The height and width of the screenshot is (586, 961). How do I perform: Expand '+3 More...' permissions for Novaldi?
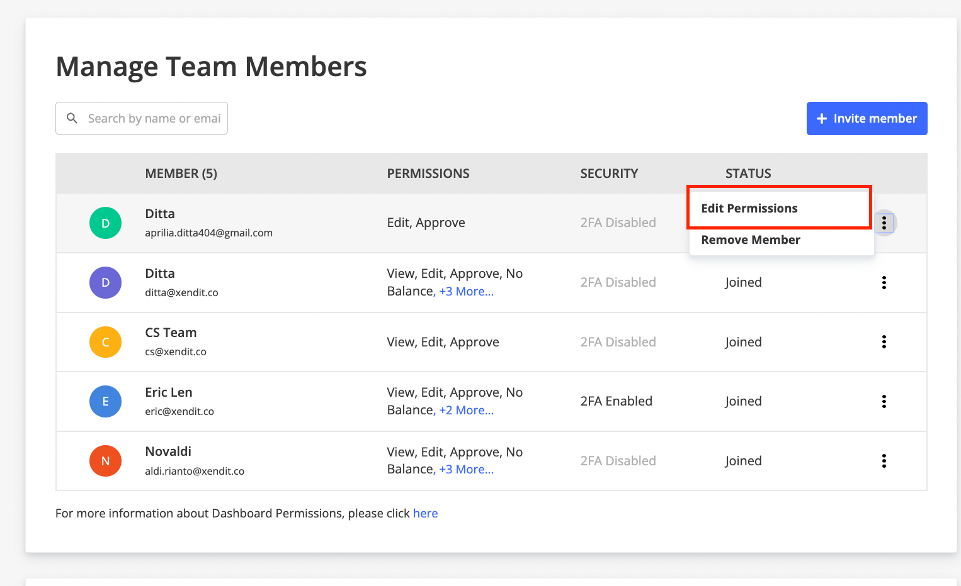click(466, 469)
